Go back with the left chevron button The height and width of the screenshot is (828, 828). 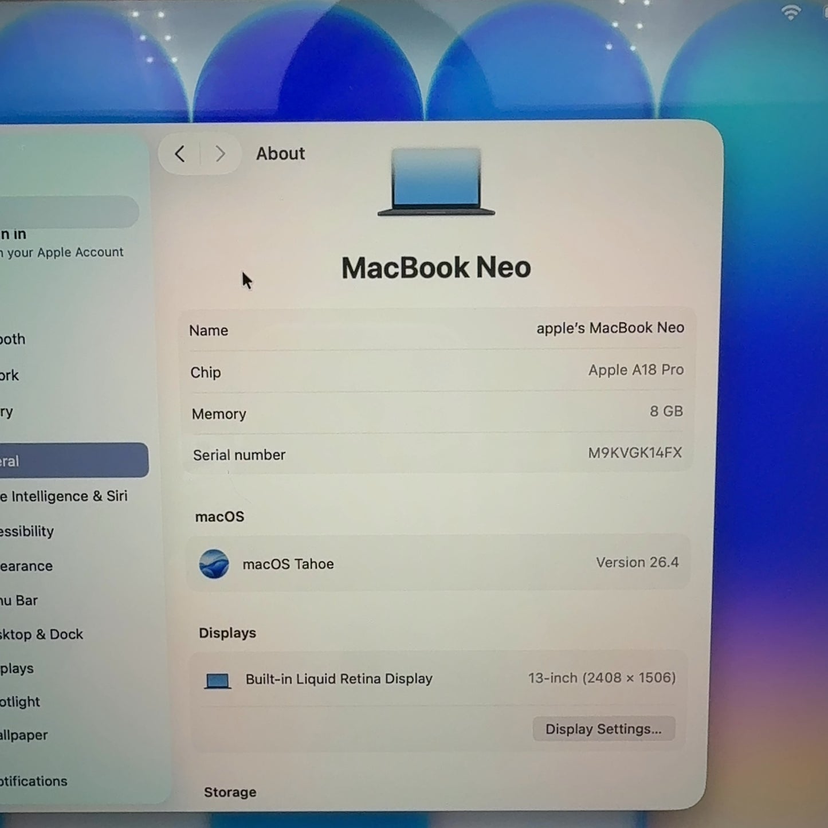pyautogui.click(x=180, y=154)
